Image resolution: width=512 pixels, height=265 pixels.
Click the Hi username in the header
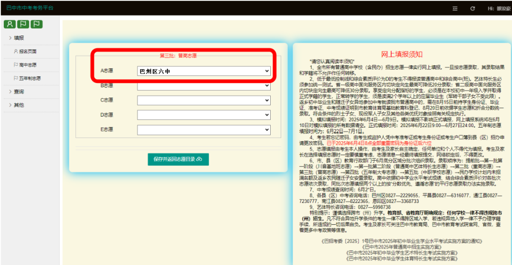[x=497, y=9]
